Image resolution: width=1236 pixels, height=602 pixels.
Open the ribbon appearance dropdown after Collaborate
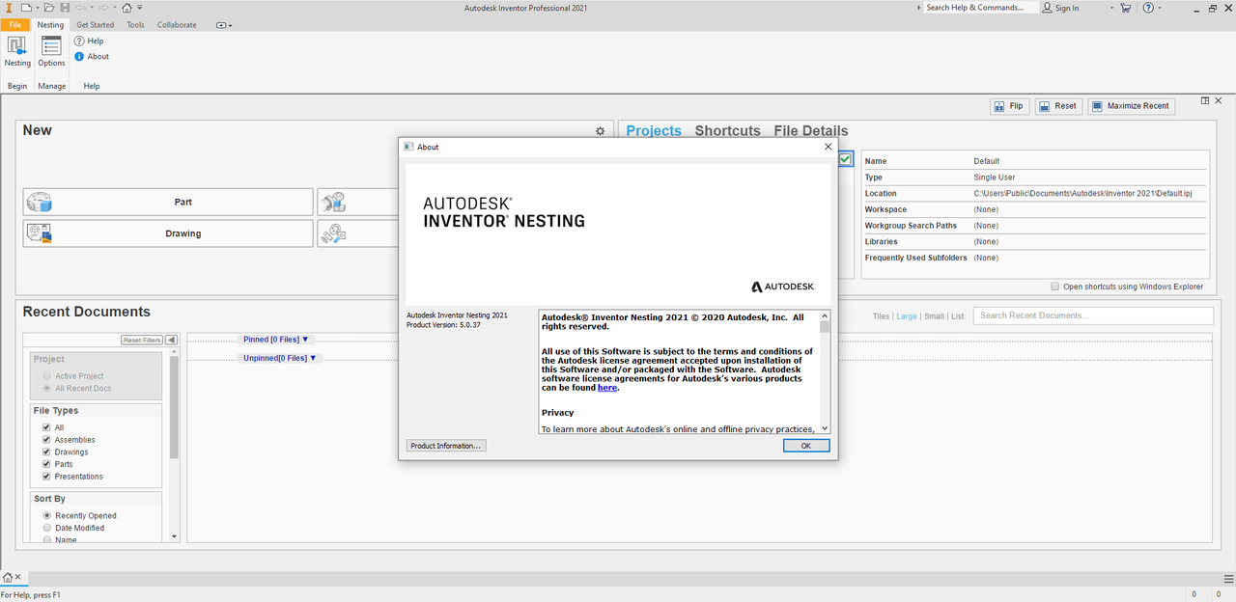pos(224,25)
